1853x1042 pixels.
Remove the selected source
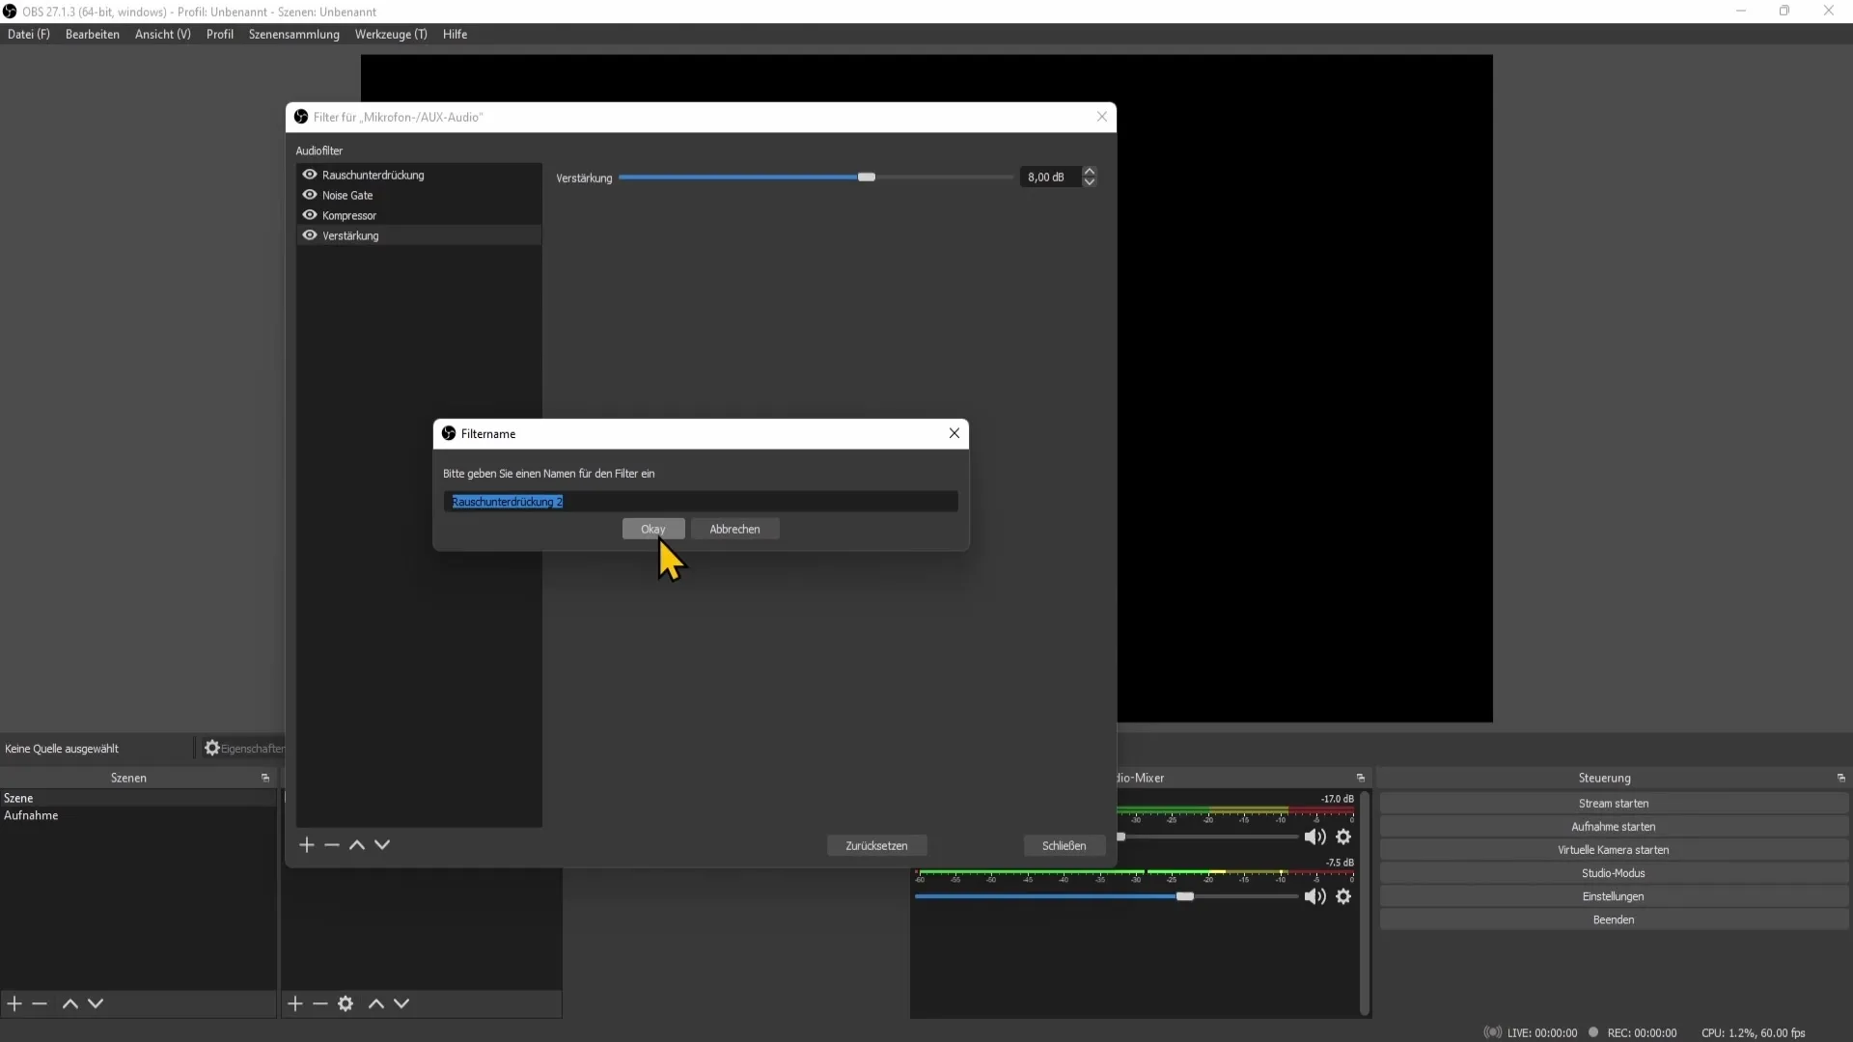320,1004
